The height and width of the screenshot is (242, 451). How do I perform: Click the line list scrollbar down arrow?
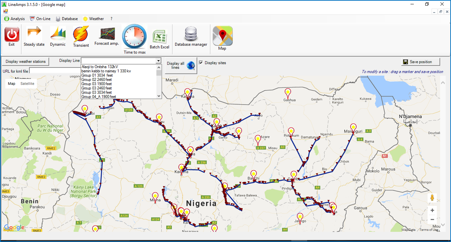(159, 96)
